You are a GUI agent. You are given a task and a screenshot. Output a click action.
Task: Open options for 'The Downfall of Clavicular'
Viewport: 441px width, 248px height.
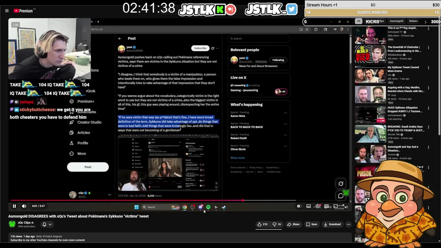[428, 48]
